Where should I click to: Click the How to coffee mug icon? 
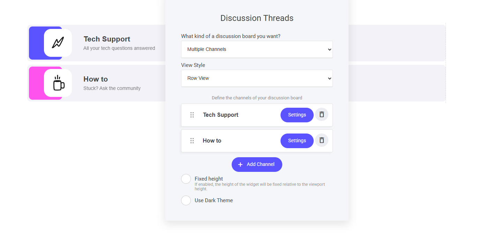click(58, 83)
